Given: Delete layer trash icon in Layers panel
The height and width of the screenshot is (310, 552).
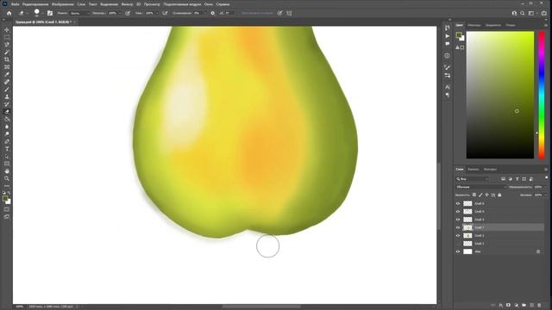Looking at the screenshot, I should pyautogui.click(x=539, y=305).
